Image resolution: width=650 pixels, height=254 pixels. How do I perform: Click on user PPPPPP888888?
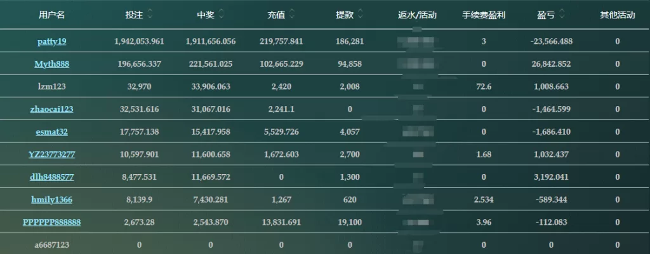[x=51, y=222]
